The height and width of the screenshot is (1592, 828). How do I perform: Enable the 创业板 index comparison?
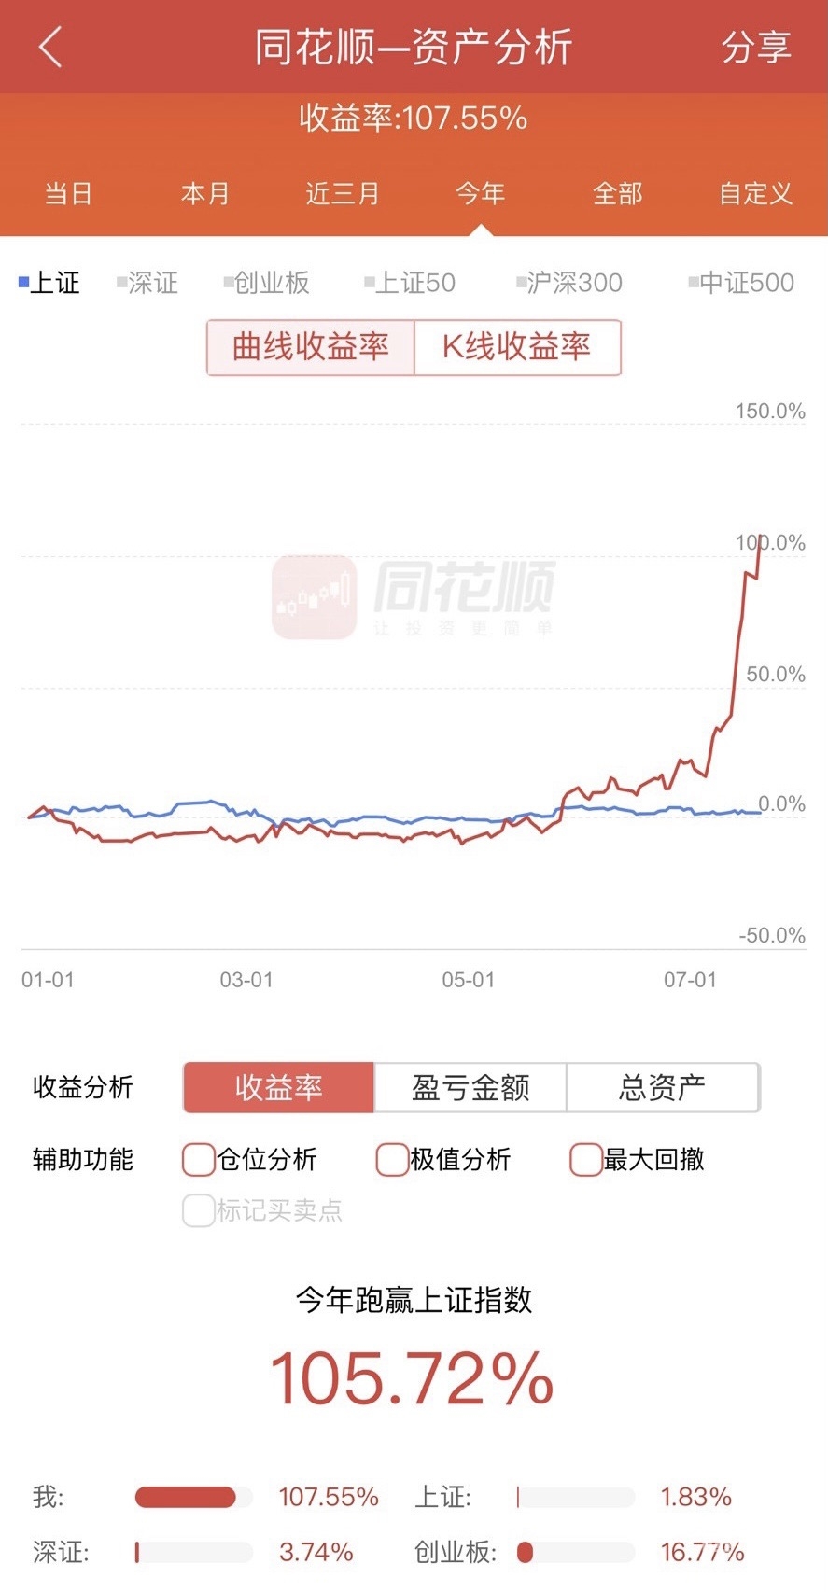[267, 283]
